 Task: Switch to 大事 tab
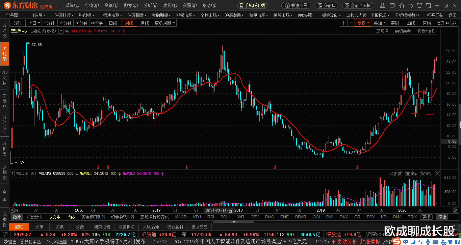click(x=39, y=227)
